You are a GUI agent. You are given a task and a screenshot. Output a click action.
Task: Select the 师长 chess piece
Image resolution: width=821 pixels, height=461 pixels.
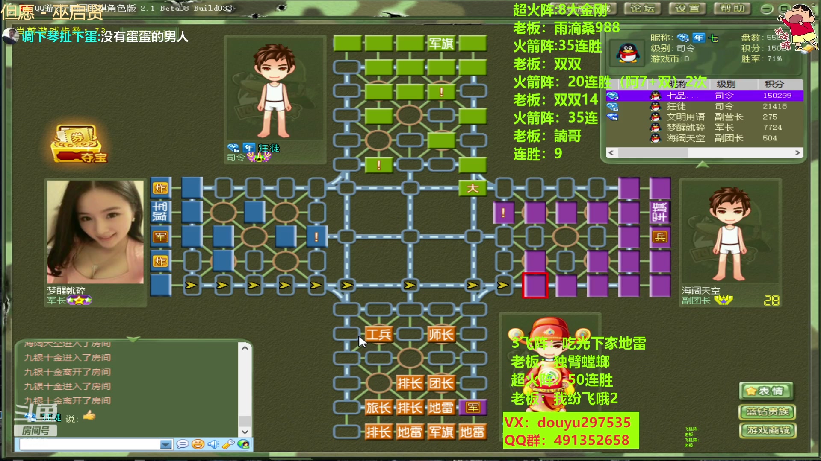(441, 335)
